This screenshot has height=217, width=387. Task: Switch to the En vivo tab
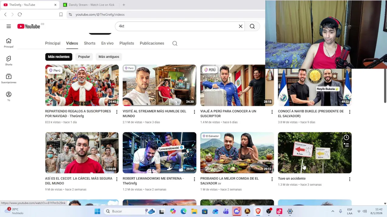107,43
